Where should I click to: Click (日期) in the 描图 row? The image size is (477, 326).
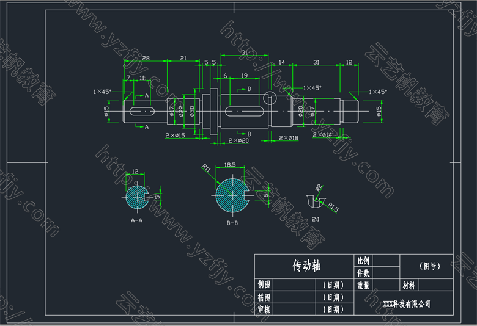(333, 297)
